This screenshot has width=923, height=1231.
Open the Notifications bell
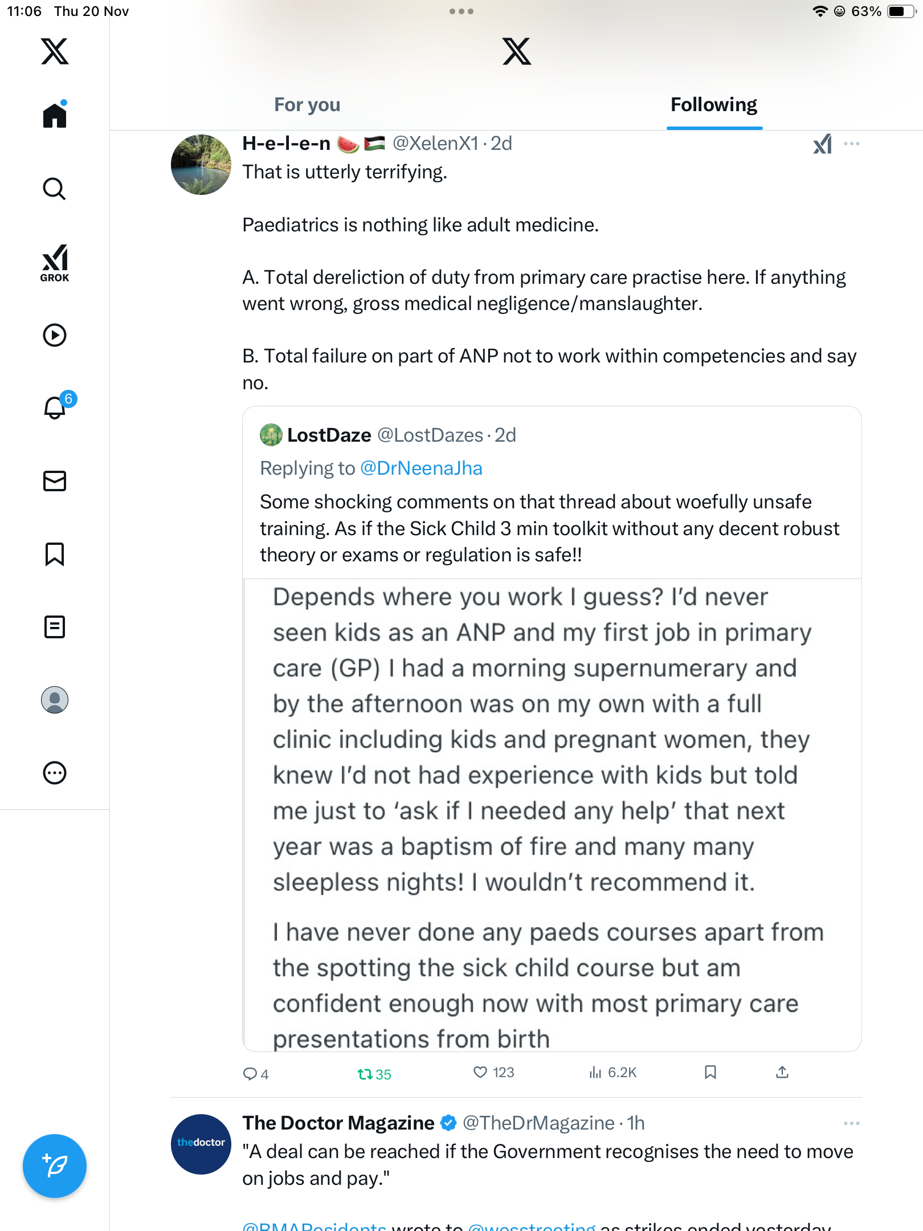(x=55, y=407)
